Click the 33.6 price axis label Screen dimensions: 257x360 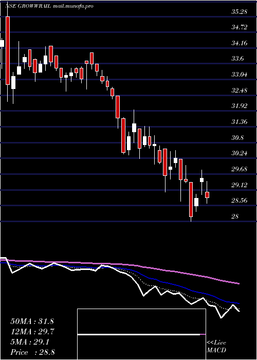coord(237,59)
